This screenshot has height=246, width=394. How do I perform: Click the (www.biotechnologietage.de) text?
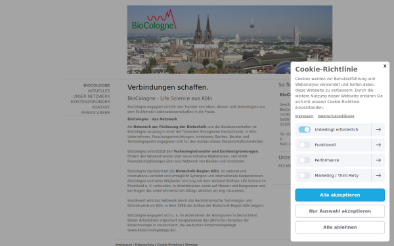coord(152,230)
